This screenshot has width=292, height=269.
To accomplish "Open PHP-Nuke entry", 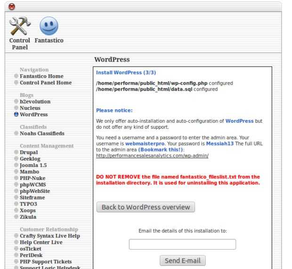I will (32, 178).
